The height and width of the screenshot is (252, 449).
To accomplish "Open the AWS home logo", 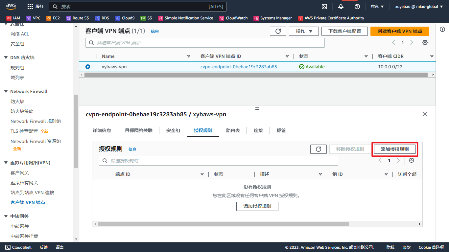I will pos(11,7).
